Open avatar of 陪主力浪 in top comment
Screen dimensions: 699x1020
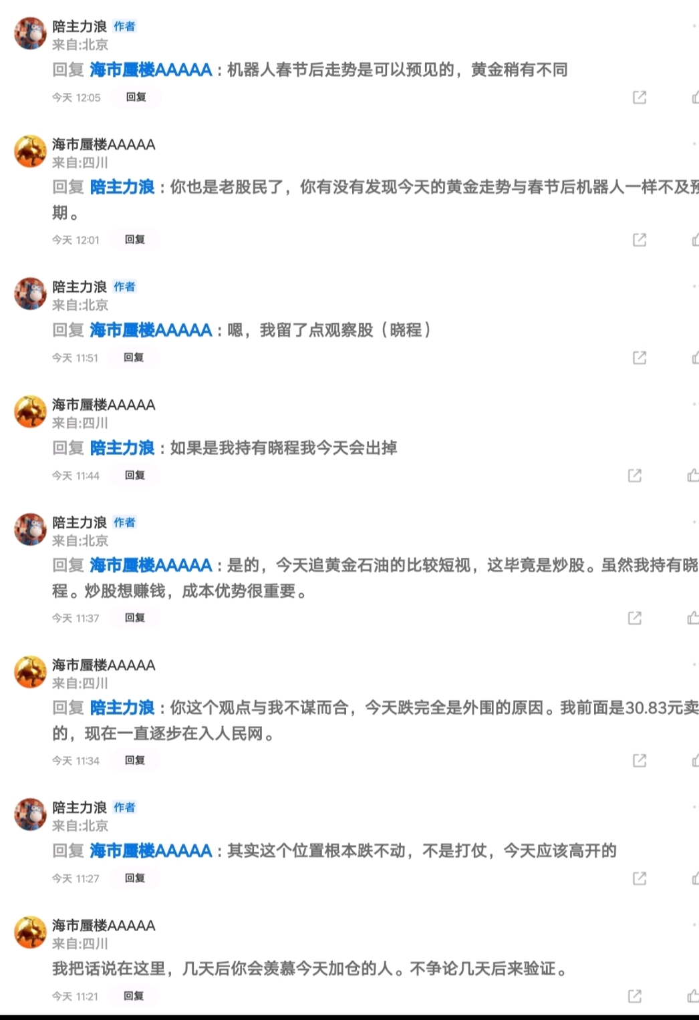click(30, 33)
